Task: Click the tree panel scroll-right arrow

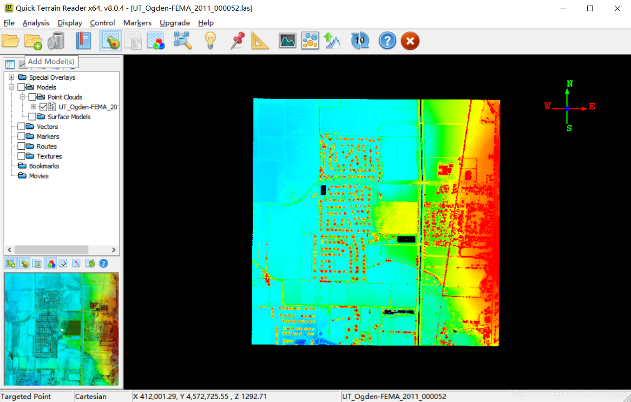Action: [x=114, y=249]
